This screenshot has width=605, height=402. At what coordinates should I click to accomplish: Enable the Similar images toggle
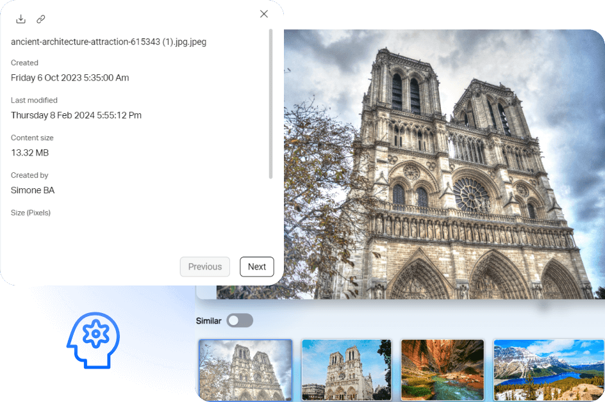coord(240,320)
